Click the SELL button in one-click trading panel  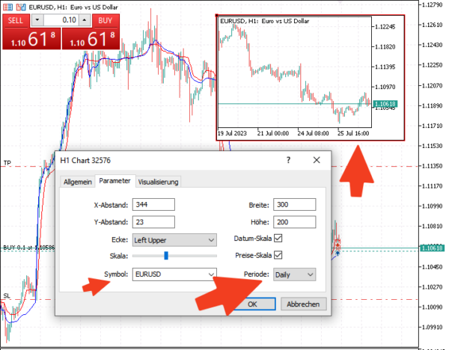(x=16, y=21)
